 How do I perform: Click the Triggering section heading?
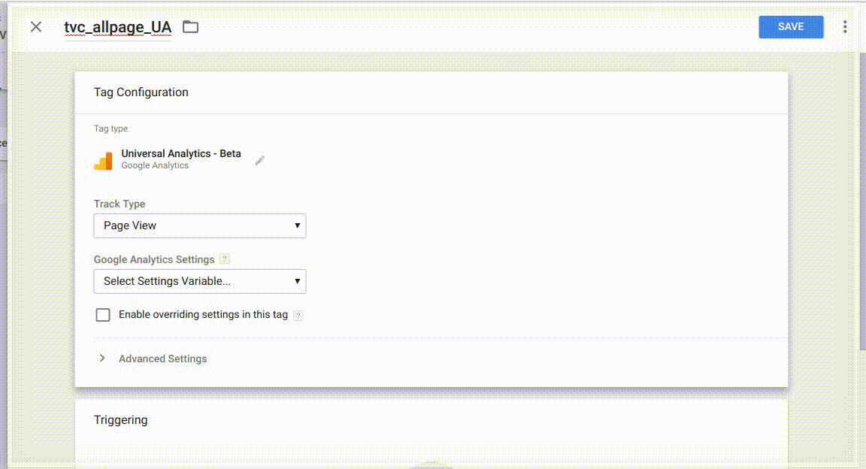pos(120,420)
